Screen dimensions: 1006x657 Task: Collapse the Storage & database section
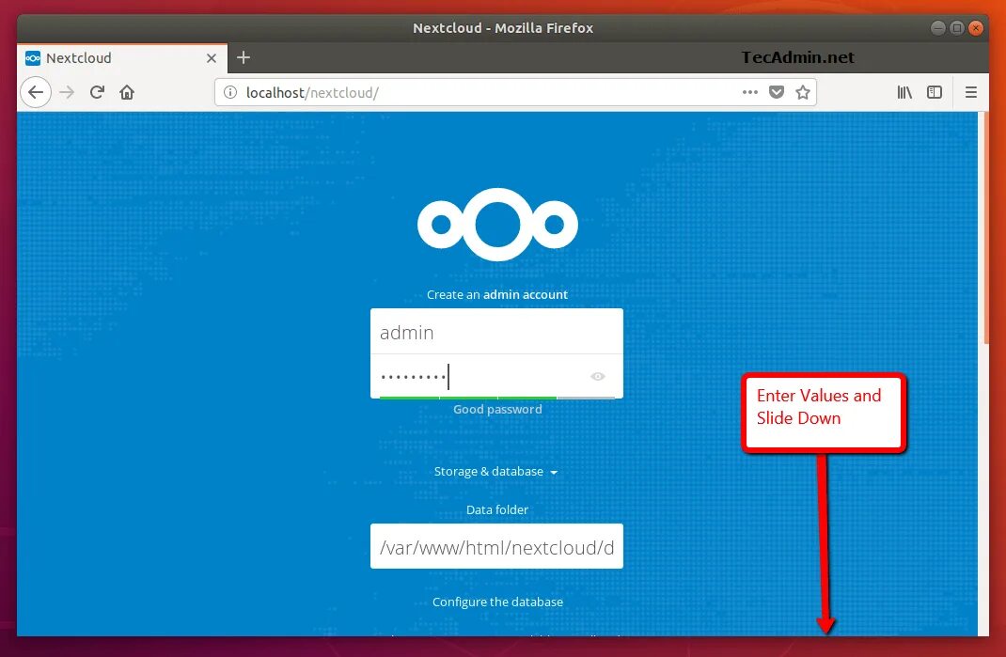(495, 472)
